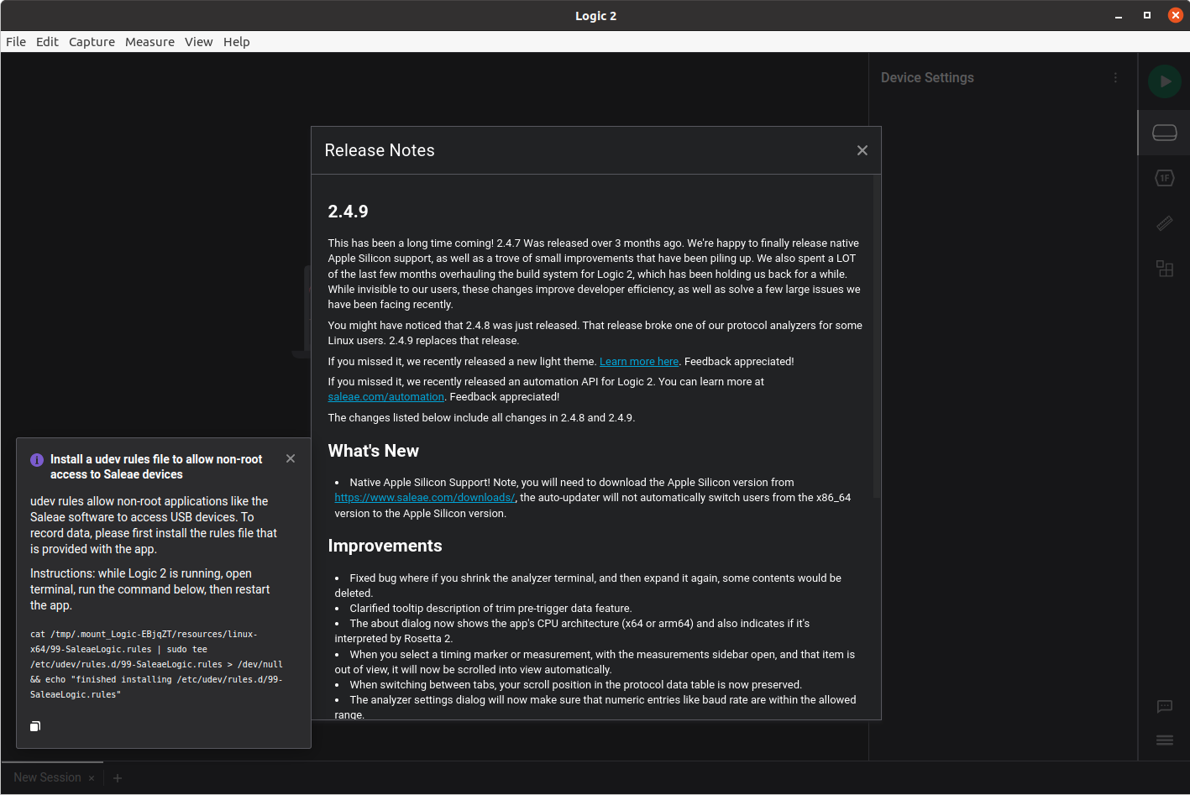The height and width of the screenshot is (795, 1190).
Task: Open the Capture menu
Action: coord(92,42)
